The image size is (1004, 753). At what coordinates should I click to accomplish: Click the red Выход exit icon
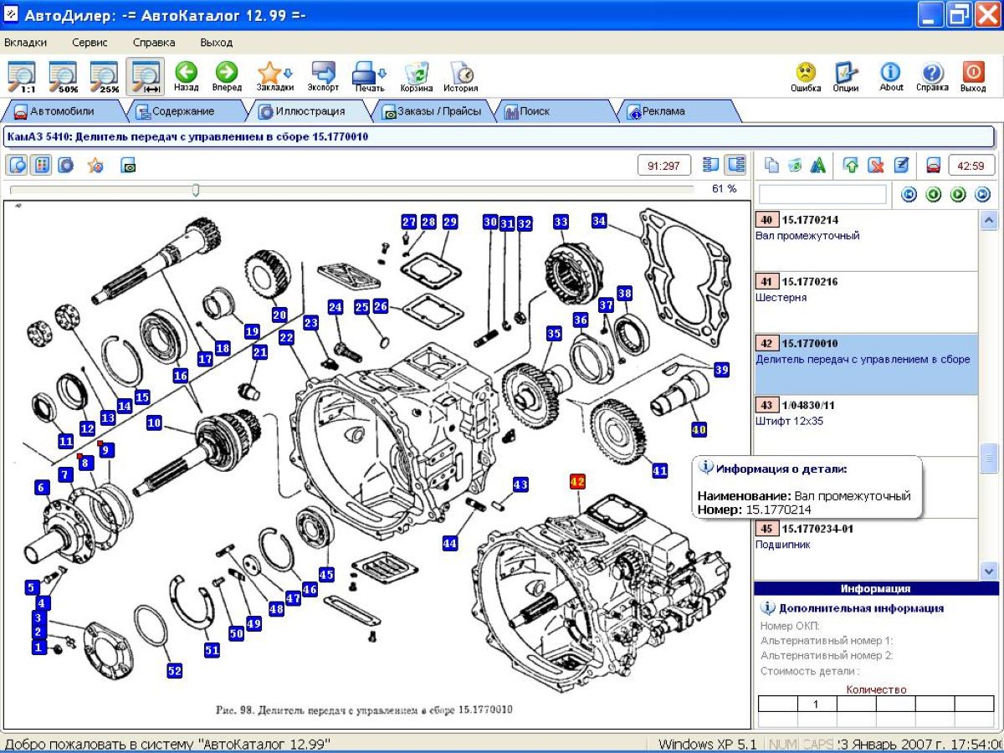973,76
